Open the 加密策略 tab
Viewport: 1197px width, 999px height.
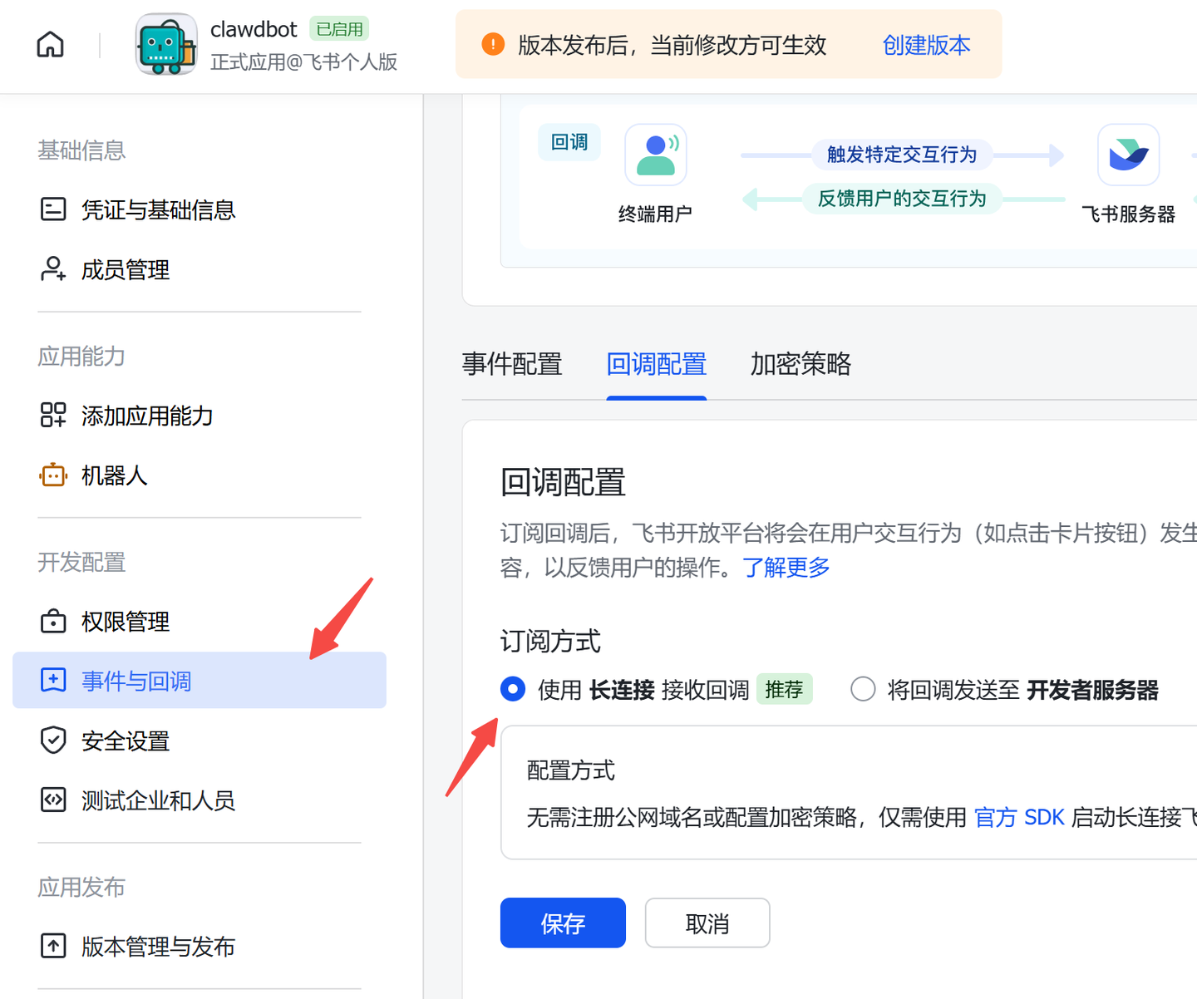[800, 364]
